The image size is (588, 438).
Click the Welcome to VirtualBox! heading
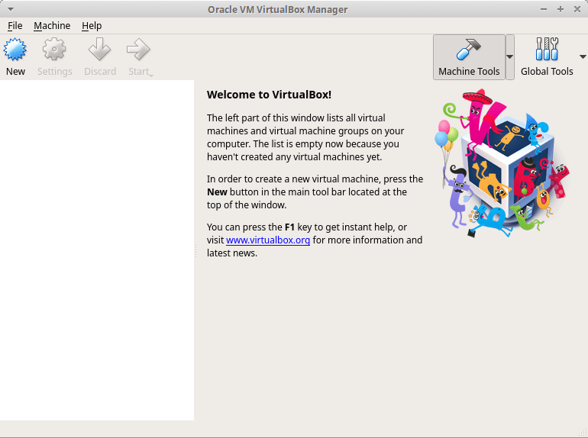(269, 95)
